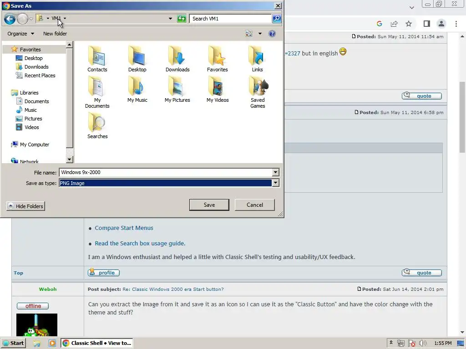
Task: Open the Links folder
Action: (258, 59)
